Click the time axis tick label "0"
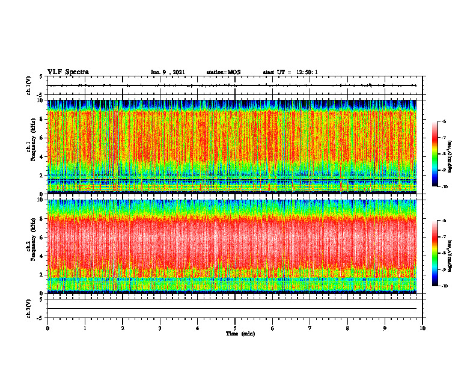The image size is (476, 368). pyautogui.click(x=47, y=328)
